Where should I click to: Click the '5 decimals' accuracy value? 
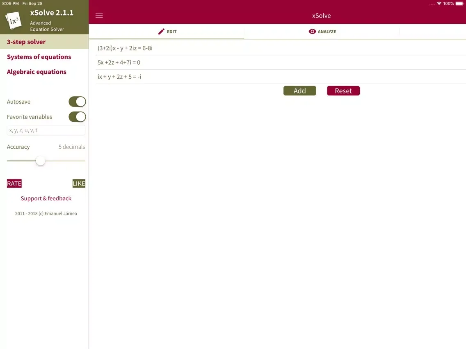pyautogui.click(x=72, y=147)
